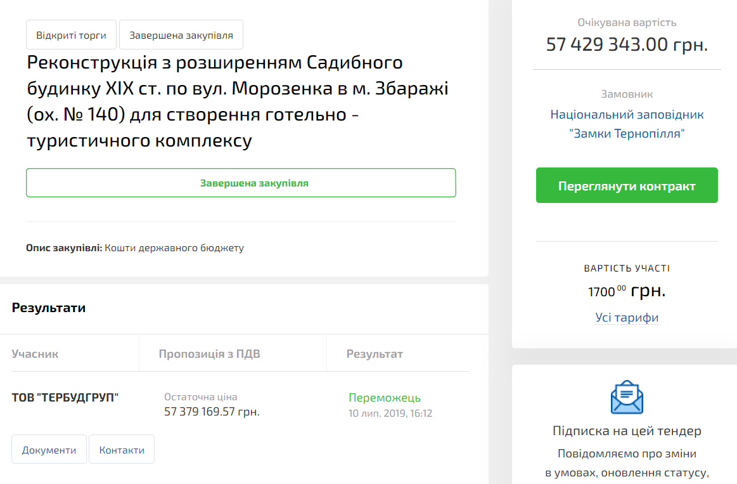Select the "Відкриті торги" tag
The image size is (737, 484).
click(x=71, y=34)
